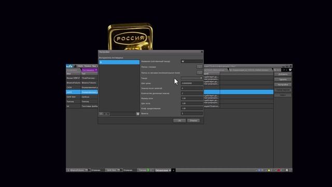Click the OK button in settings dialog
This screenshot has height=187, width=332.
tap(179, 121)
